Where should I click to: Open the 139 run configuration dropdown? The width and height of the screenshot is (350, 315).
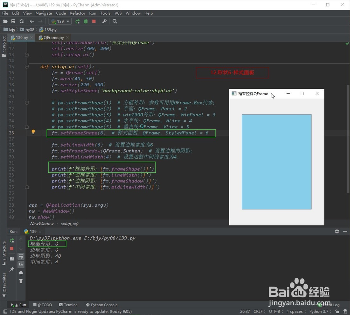[x=60, y=21]
